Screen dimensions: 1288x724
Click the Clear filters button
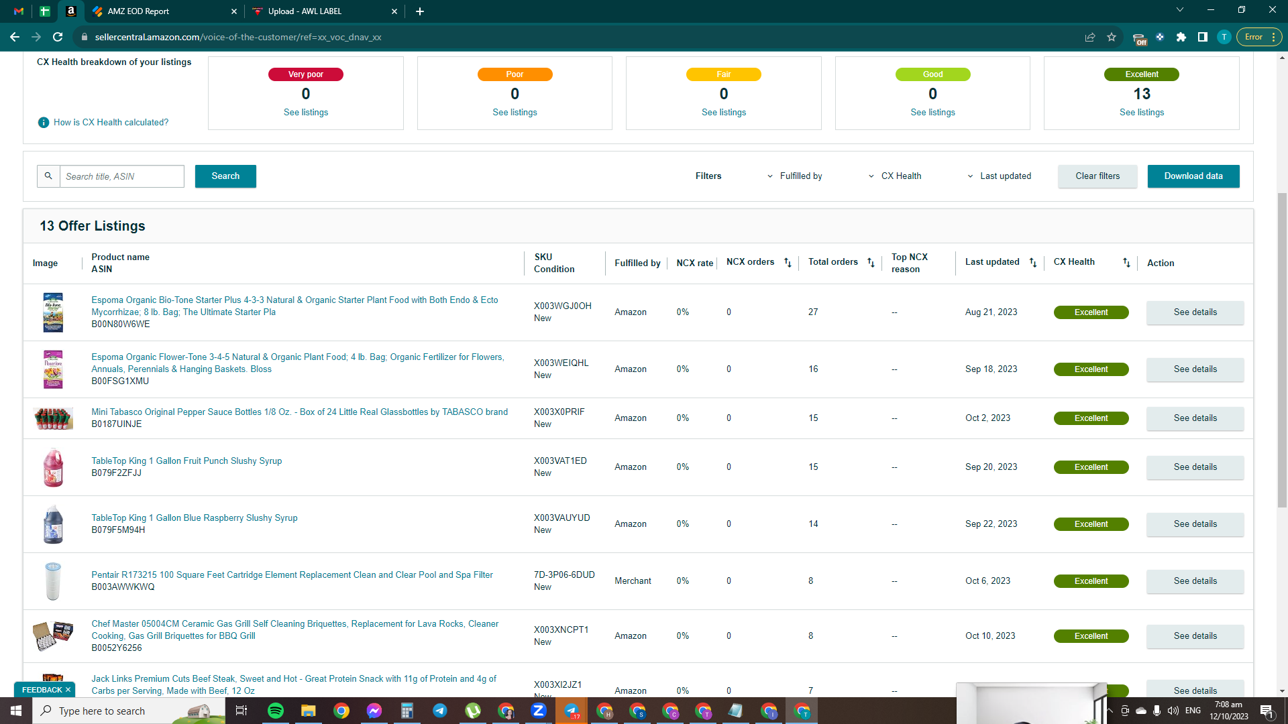click(1097, 176)
